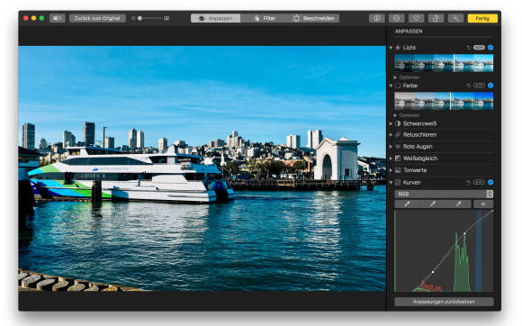Select the white point eyedropper in Kurven

point(458,204)
